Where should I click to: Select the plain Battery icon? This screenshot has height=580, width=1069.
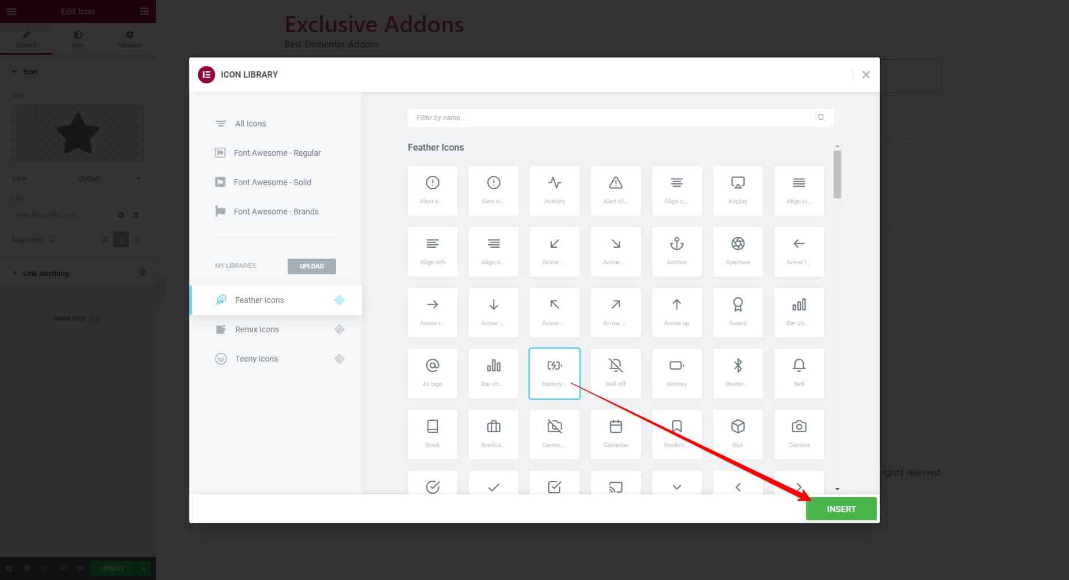tap(677, 374)
